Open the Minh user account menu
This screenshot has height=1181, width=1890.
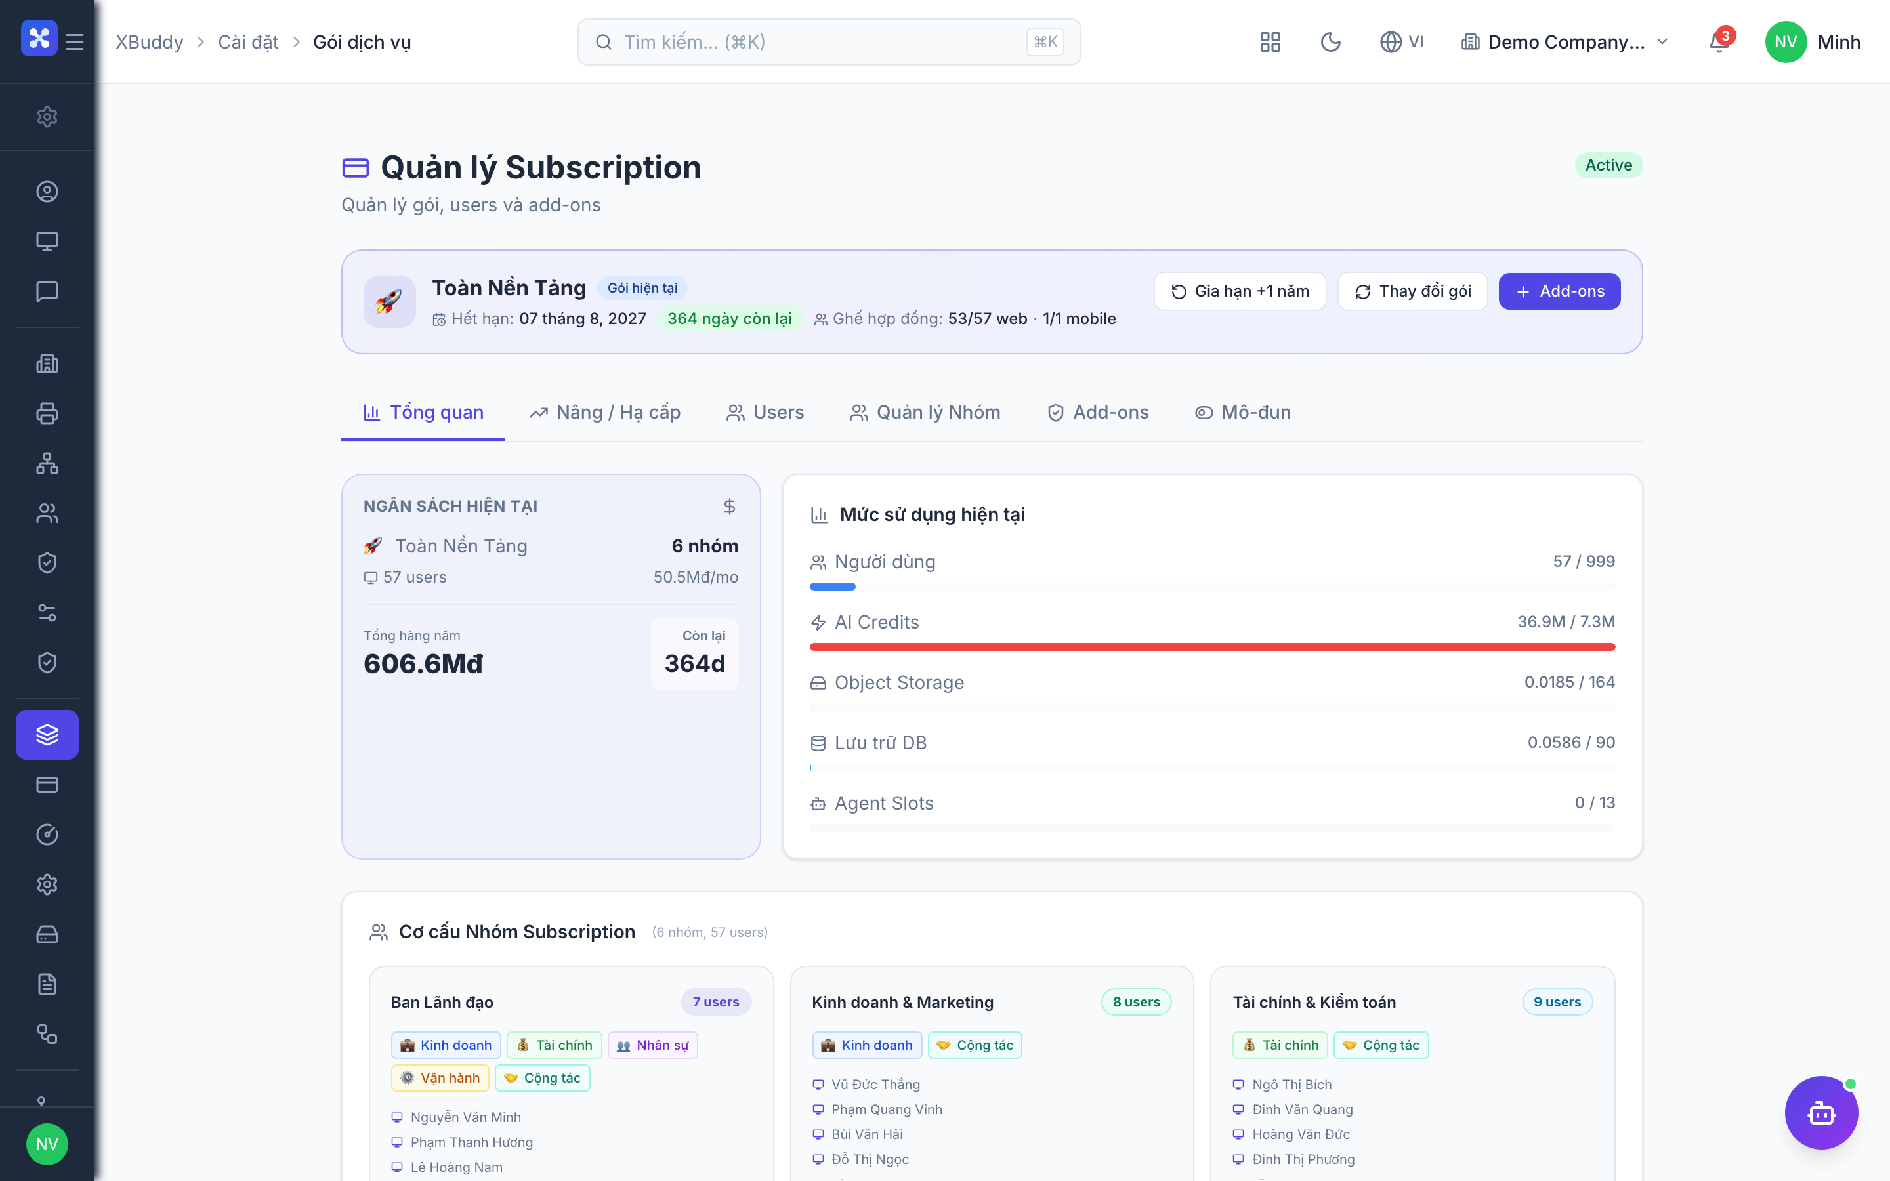tap(1813, 42)
